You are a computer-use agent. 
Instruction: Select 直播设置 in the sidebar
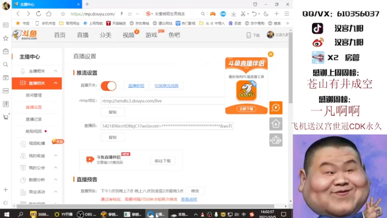point(34,107)
